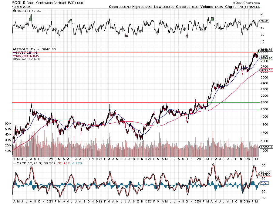The image size is (273, 204).
Task: Click the MA(50) legend label
Action: coord(26,53)
